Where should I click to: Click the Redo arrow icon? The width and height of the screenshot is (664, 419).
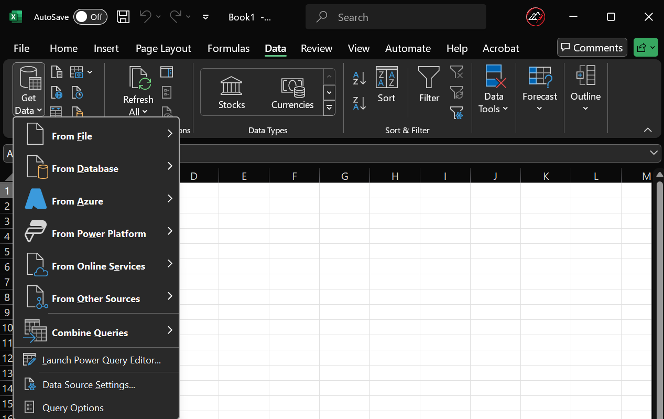pos(176,17)
